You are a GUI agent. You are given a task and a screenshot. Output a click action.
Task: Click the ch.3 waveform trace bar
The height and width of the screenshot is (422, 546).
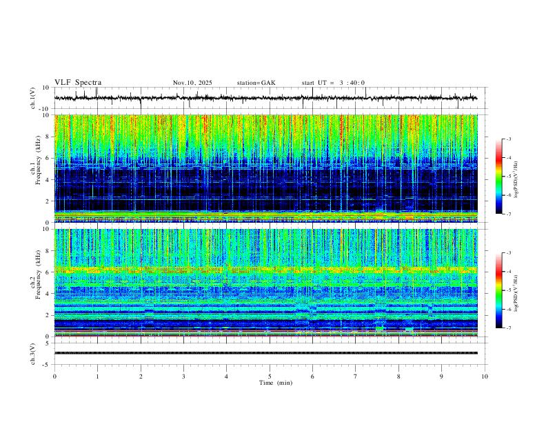point(266,353)
